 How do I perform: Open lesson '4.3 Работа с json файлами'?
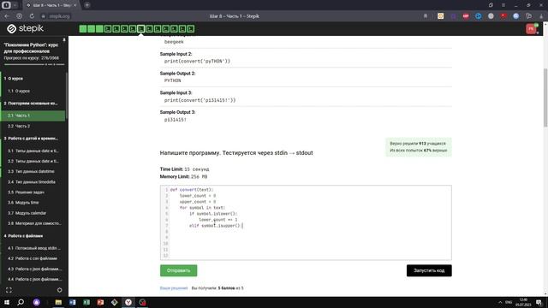point(33,269)
